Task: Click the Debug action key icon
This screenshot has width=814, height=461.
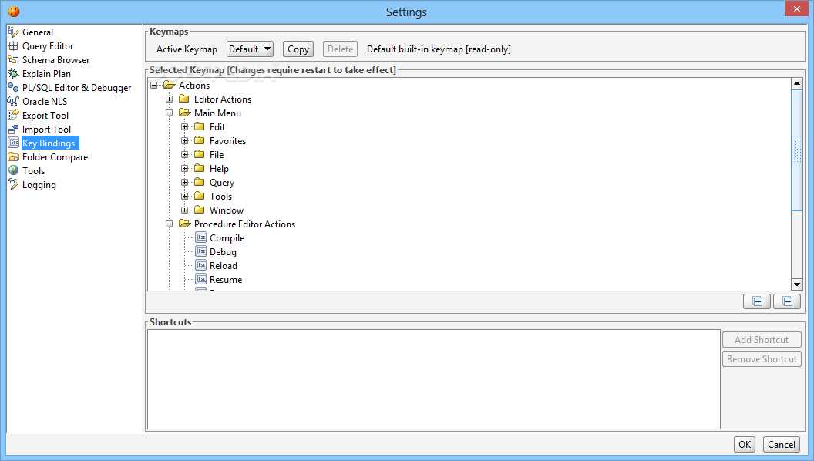Action: tap(201, 252)
